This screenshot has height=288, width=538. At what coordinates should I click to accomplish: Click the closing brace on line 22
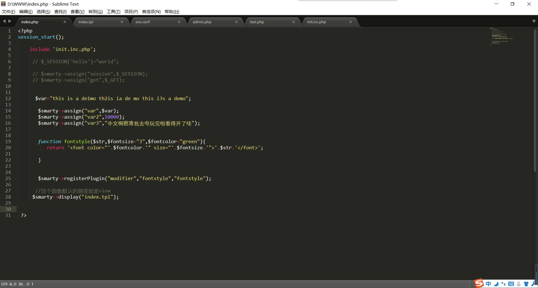pyautogui.click(x=40, y=160)
